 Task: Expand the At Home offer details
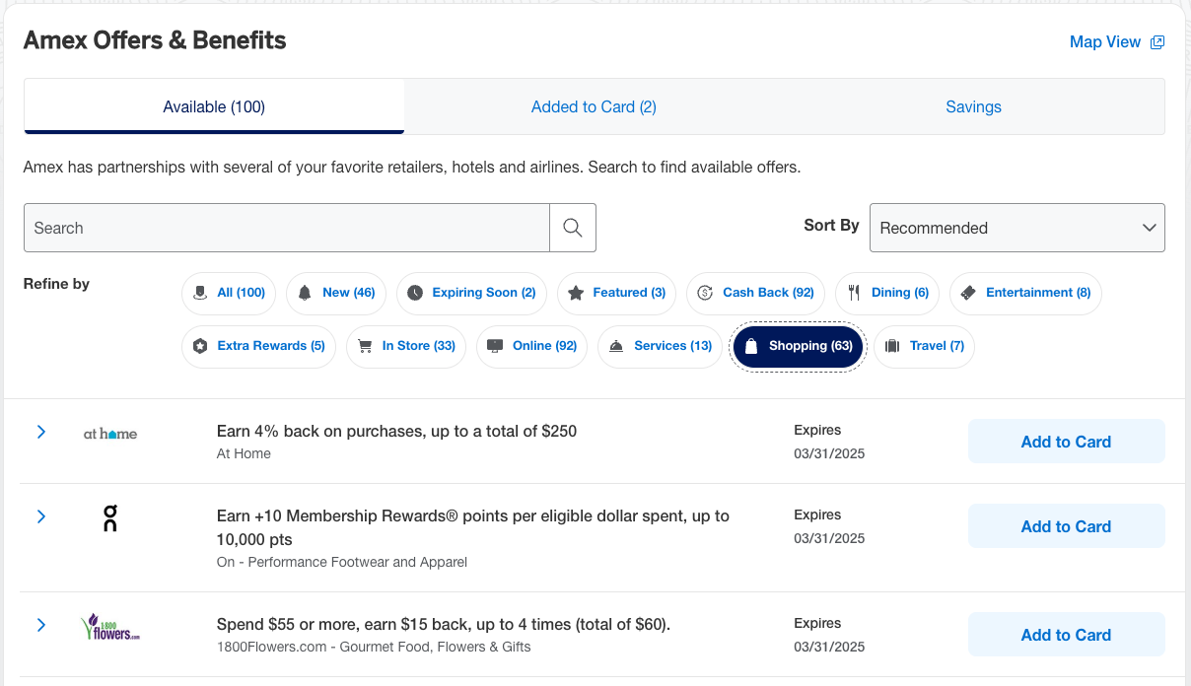41,432
